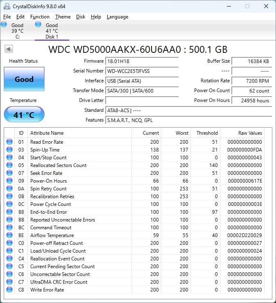Click the Raw Values column header
This screenshot has height=303, width=276.
coord(250,133)
